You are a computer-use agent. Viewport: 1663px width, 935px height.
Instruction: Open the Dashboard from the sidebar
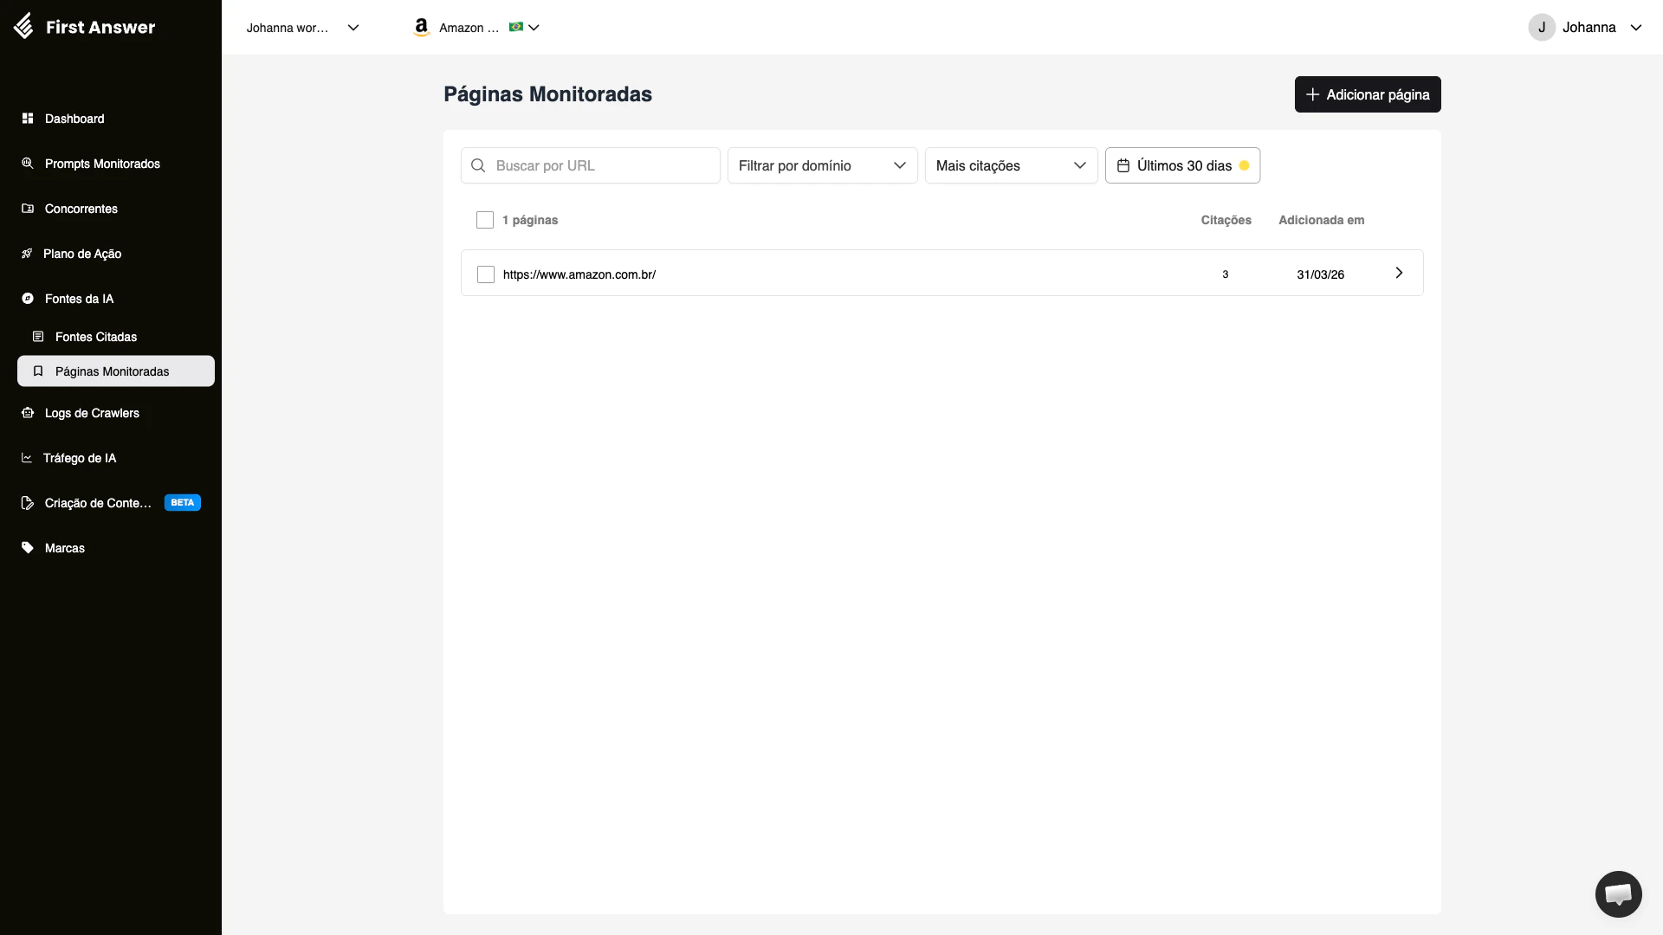point(74,119)
